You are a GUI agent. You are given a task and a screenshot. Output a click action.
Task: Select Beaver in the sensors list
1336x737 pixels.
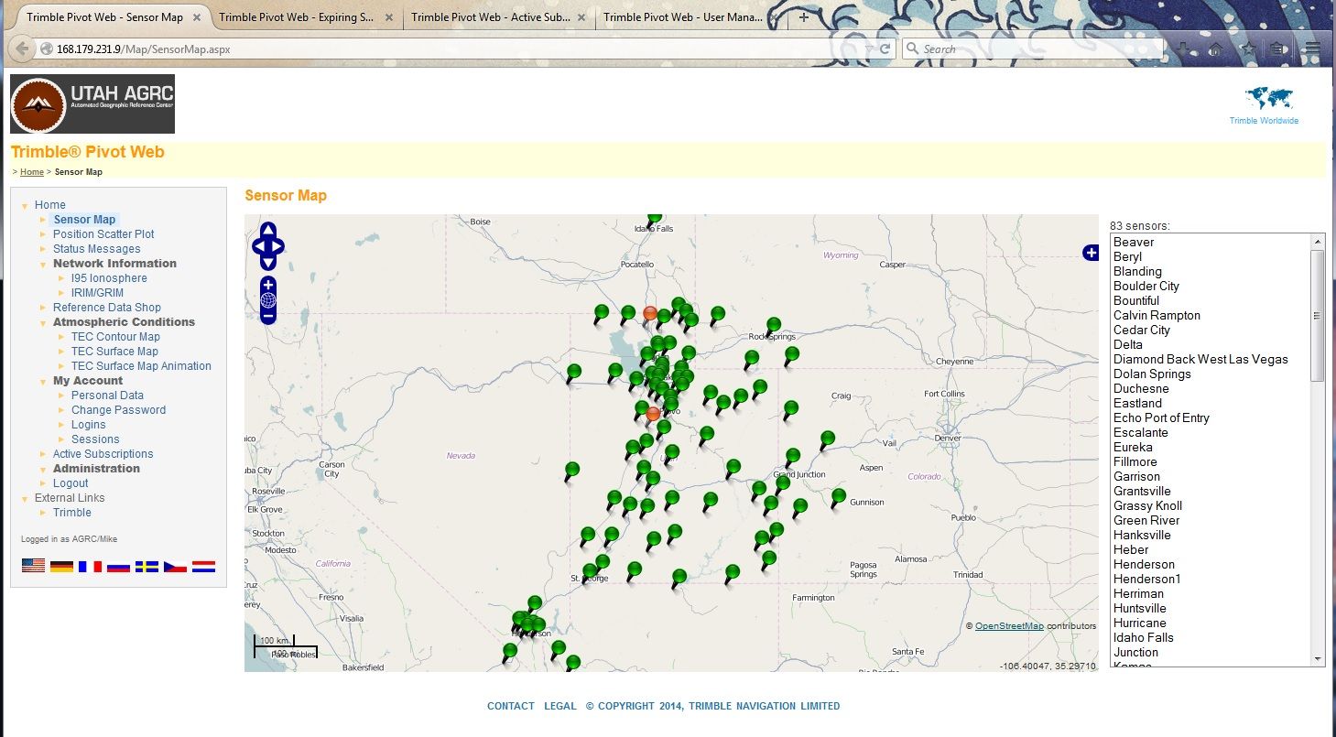click(x=1134, y=243)
